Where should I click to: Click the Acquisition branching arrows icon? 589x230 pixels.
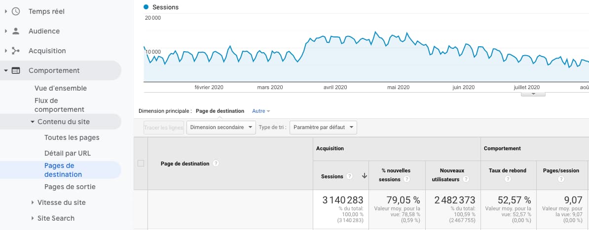(16, 51)
